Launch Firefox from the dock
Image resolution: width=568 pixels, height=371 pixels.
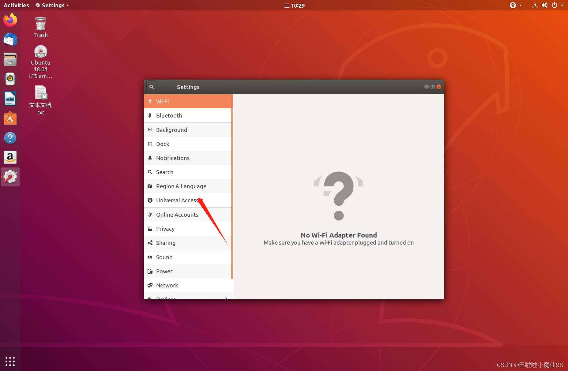10,20
